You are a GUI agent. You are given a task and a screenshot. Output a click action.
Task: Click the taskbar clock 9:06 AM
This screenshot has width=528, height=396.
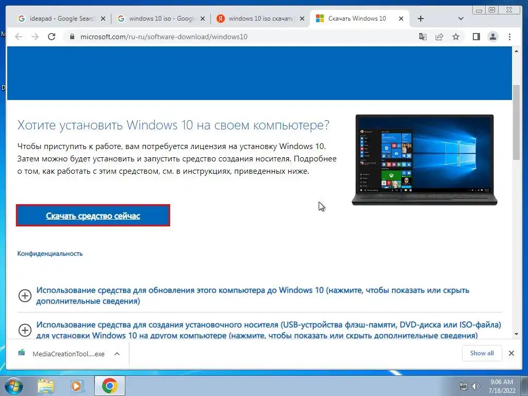[x=502, y=386]
